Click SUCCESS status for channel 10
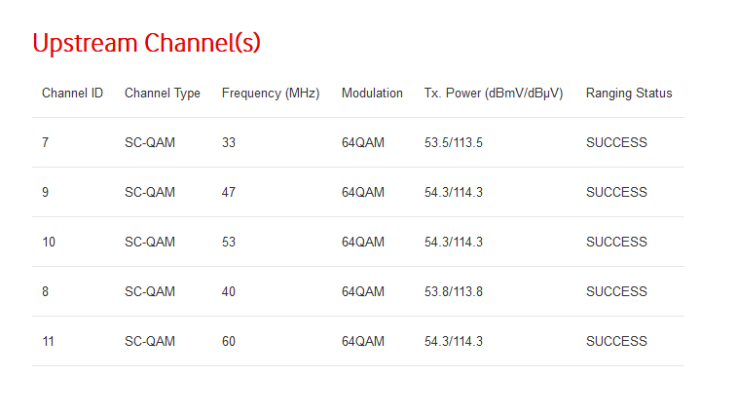This screenshot has height=415, width=738. (x=616, y=242)
